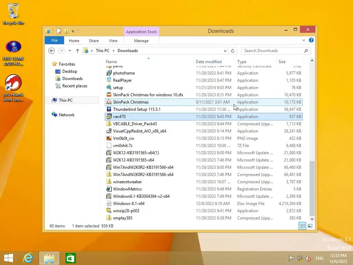Click the Windows-8.1-x64 disc image icon

click(109, 203)
